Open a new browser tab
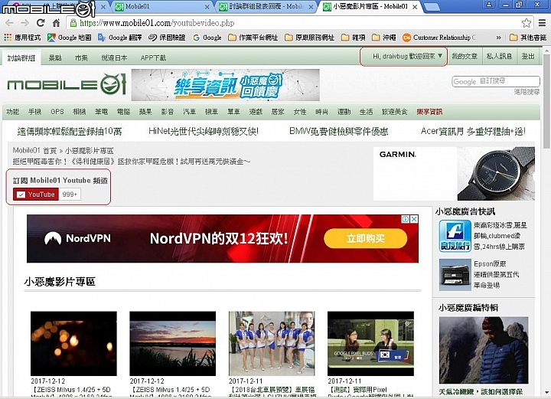 432,7
